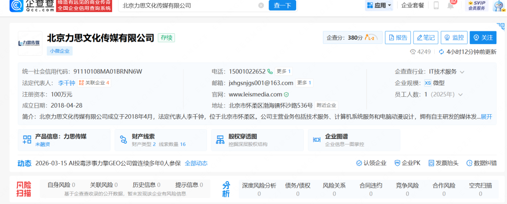507x204 pixels.
Task: Open 企业PK comparison tool
Action: (407, 163)
